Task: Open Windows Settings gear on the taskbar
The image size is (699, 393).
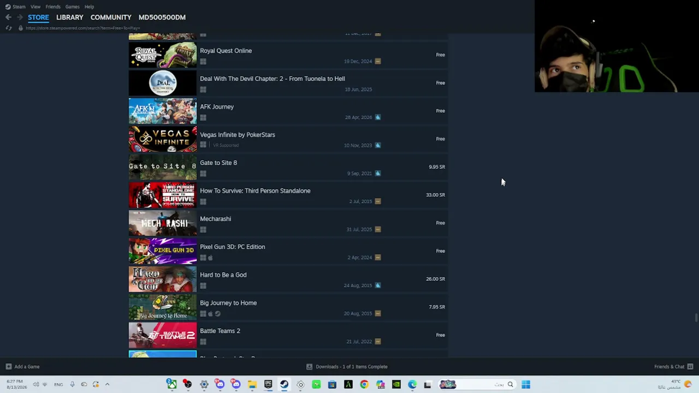Action: coord(204,385)
